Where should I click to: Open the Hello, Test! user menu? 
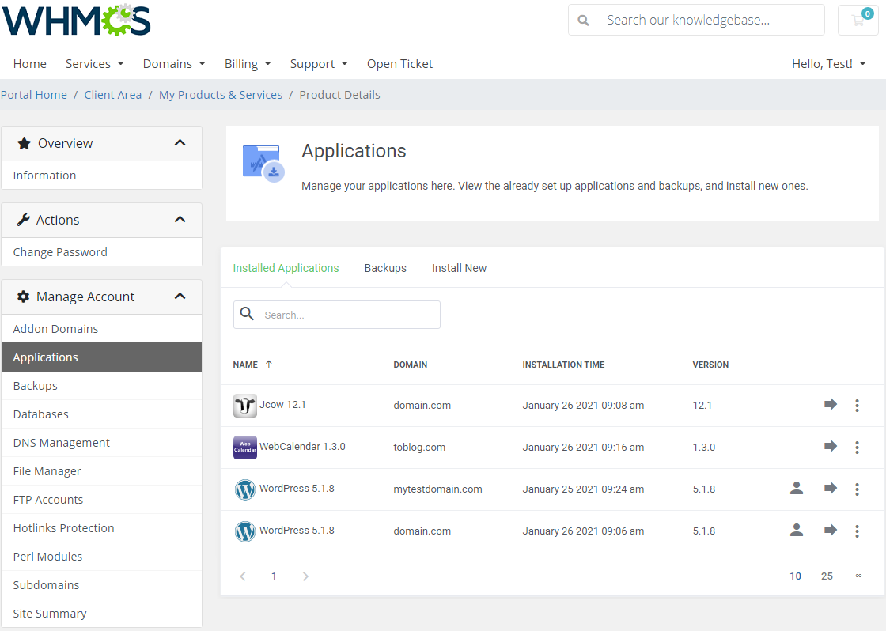pos(829,64)
